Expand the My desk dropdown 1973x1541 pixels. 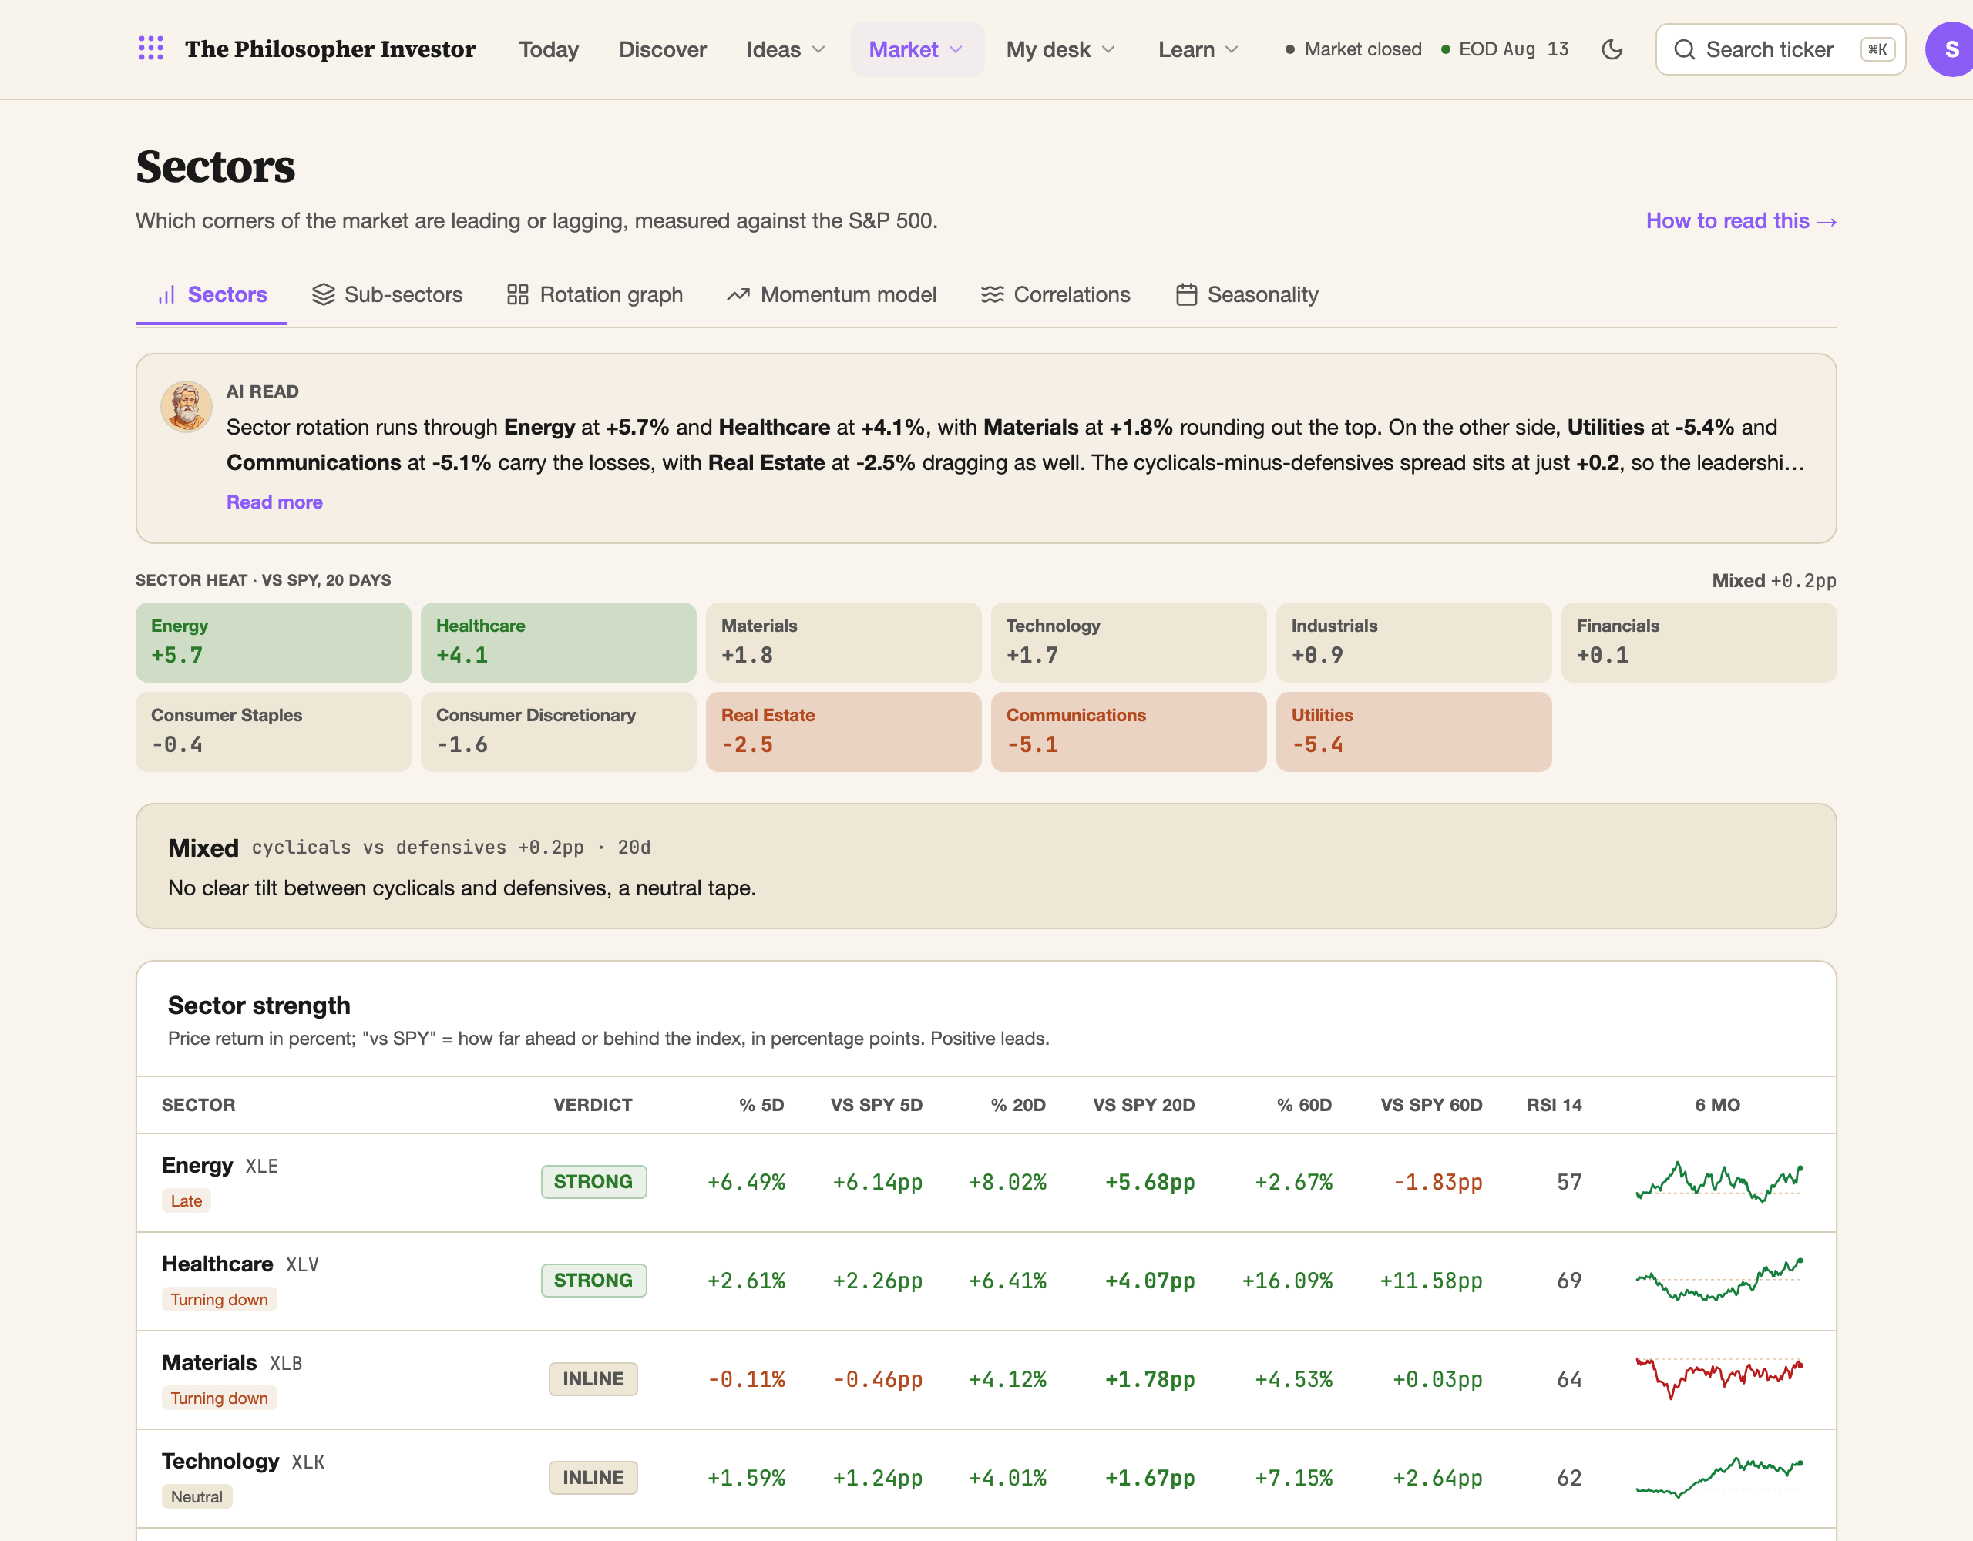click(1060, 49)
